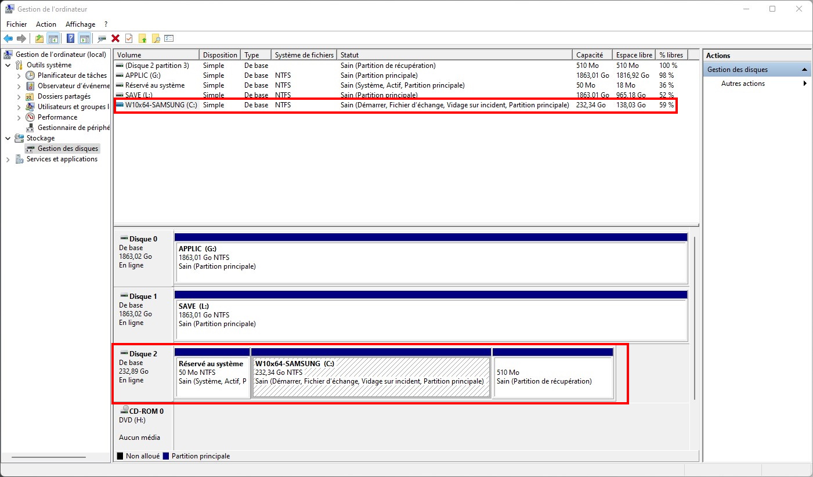Expand Autres actions submenu arrow
This screenshot has width=813, height=477.
point(805,84)
